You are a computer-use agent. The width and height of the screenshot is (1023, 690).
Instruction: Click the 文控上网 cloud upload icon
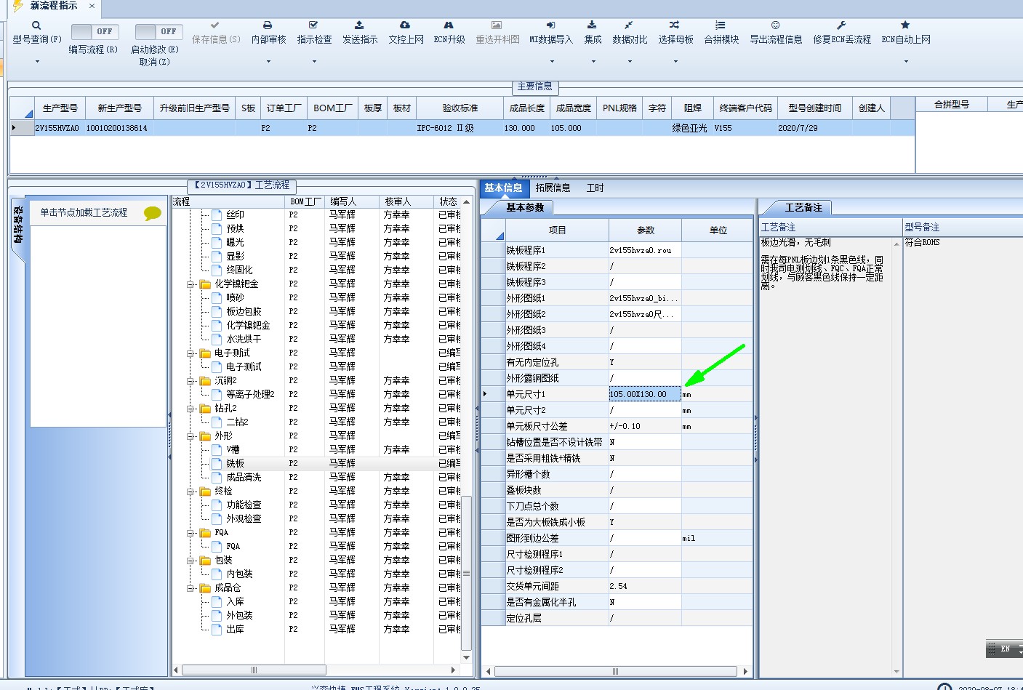(x=405, y=25)
